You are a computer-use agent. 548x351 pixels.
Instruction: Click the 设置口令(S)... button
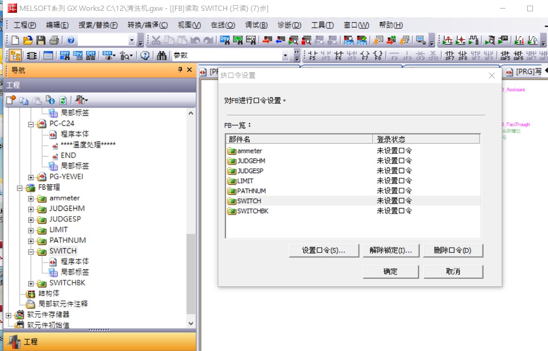click(x=324, y=251)
